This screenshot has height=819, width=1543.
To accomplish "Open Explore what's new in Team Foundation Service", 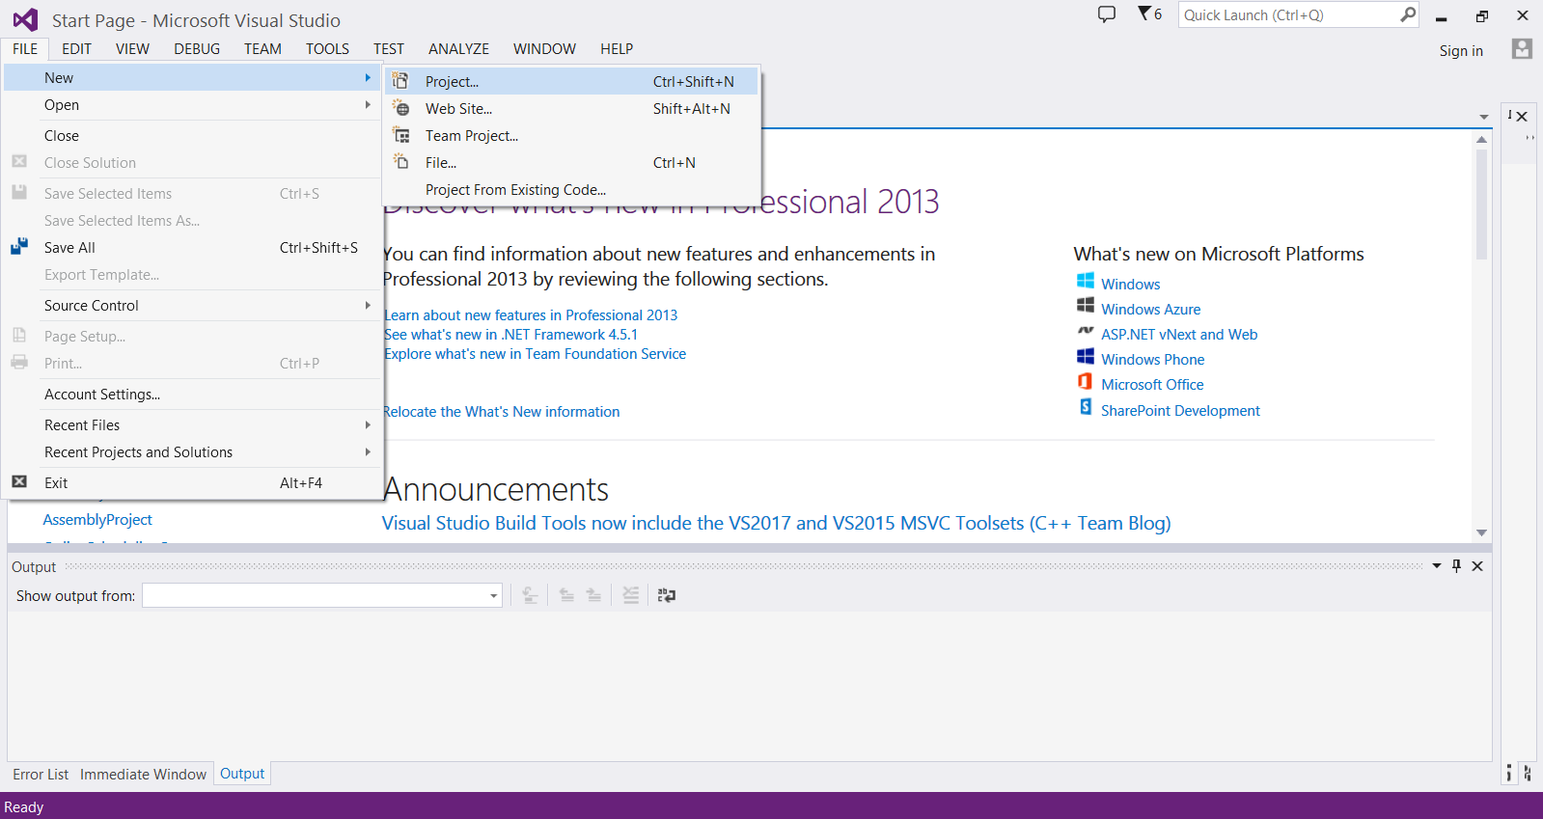I will click(x=535, y=354).
